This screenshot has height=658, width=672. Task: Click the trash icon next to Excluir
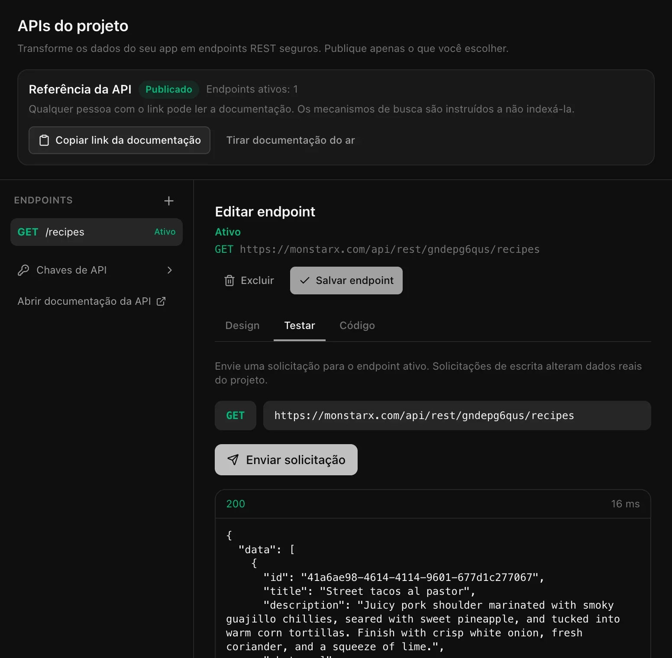click(x=229, y=281)
